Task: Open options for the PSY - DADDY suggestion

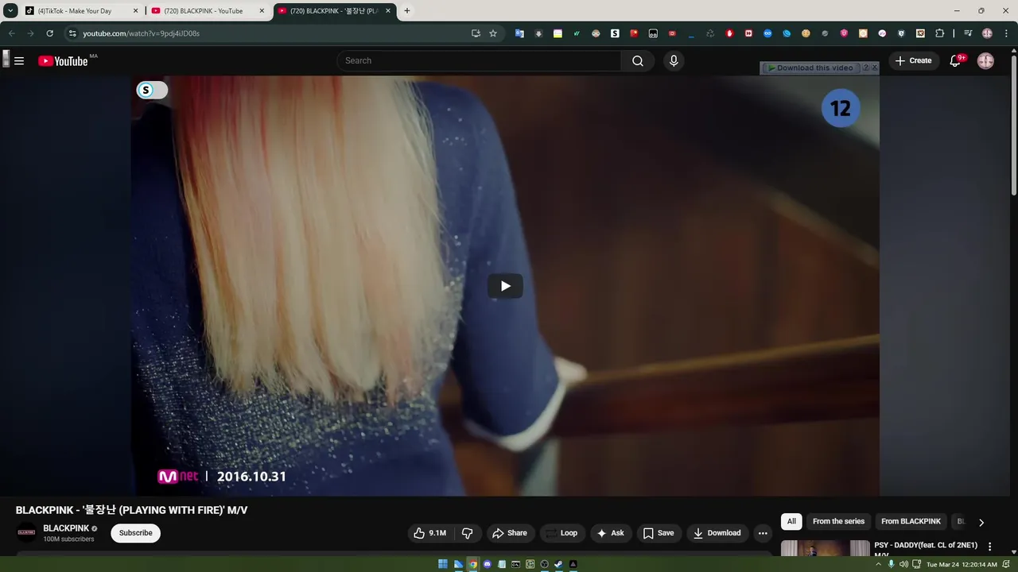Action: coord(990,547)
